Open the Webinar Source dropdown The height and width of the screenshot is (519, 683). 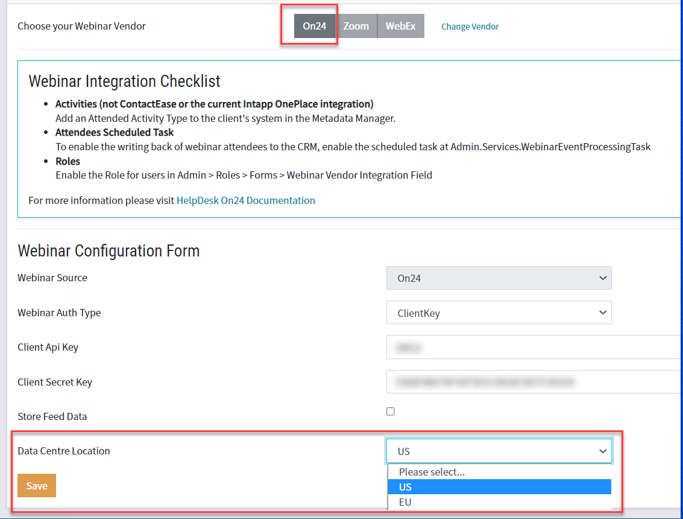pyautogui.click(x=499, y=278)
